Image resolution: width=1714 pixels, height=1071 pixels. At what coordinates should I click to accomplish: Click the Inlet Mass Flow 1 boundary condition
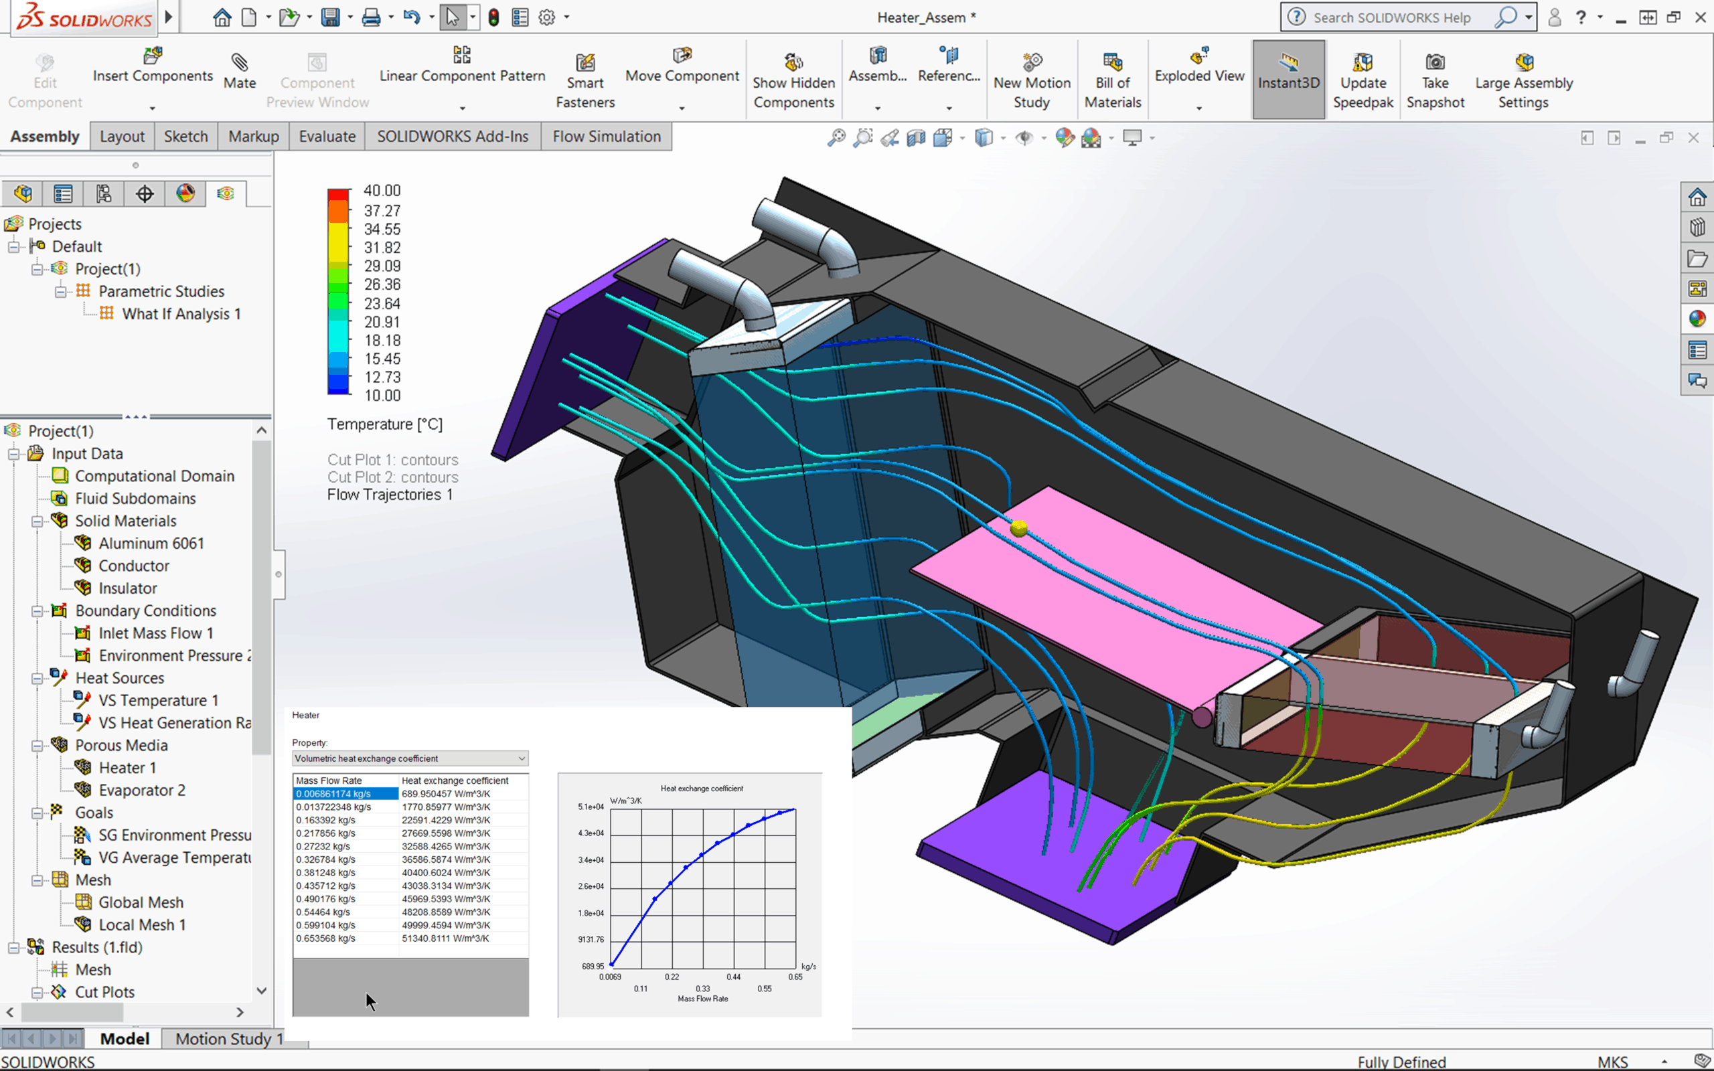click(155, 633)
